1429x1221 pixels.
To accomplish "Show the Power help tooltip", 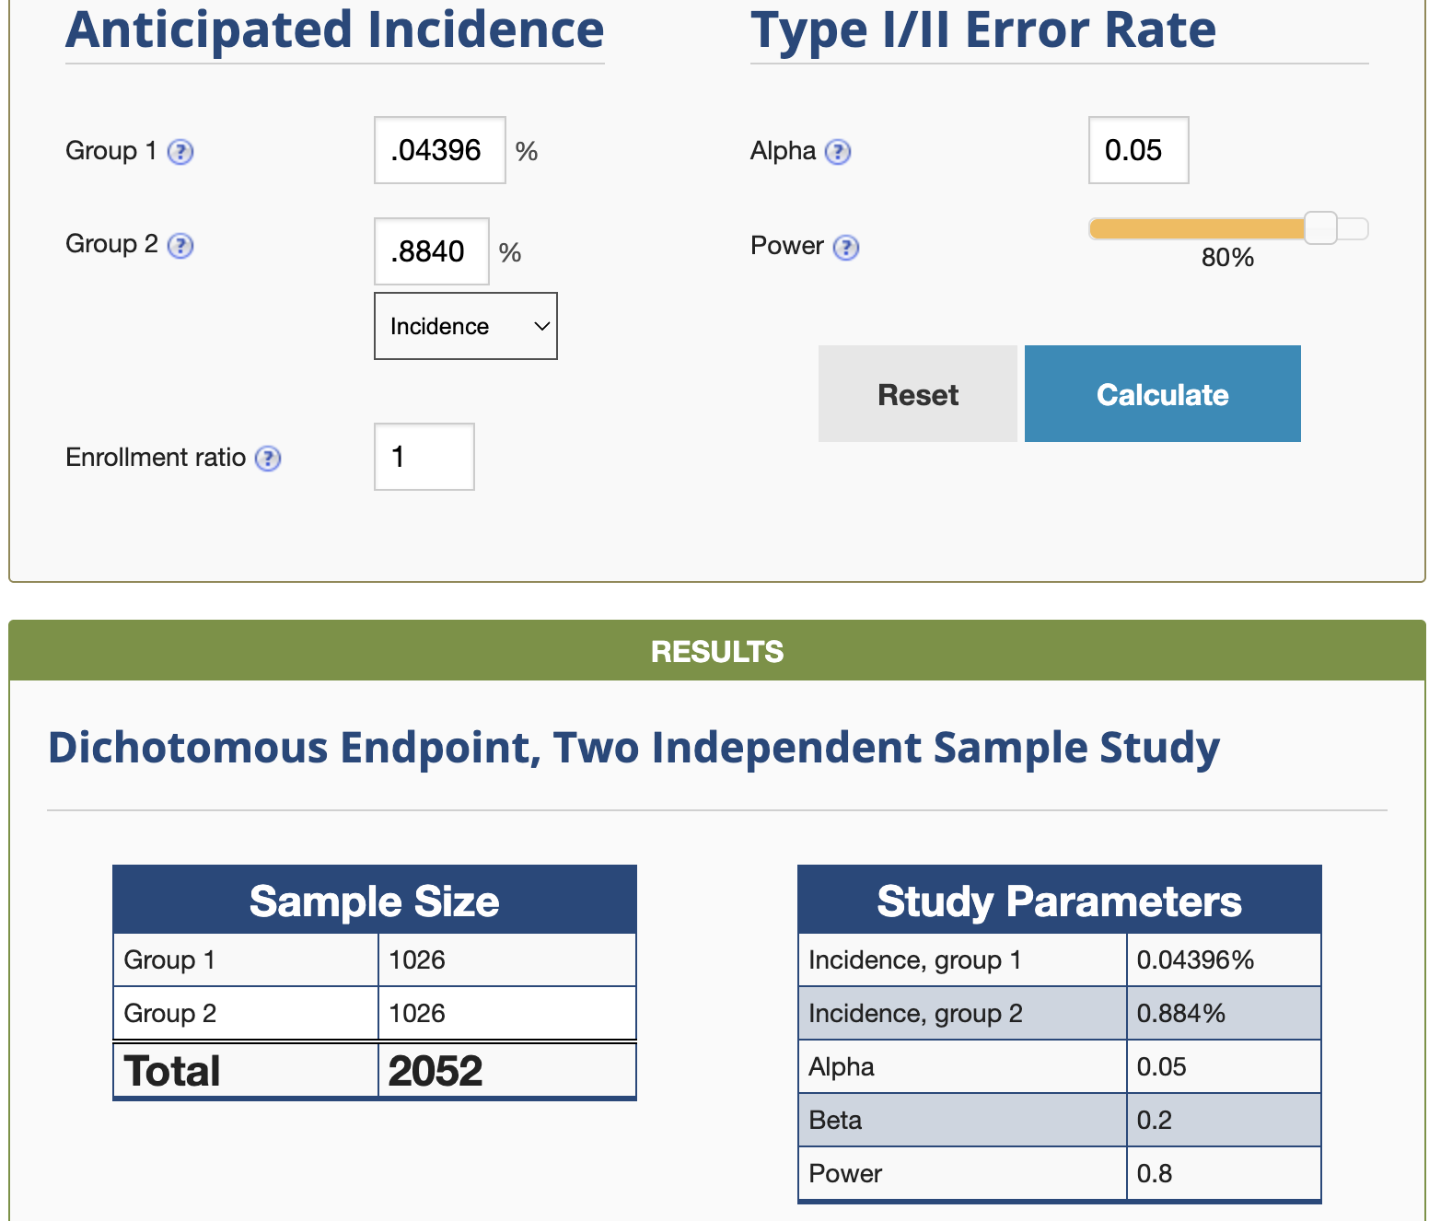I will pos(846,247).
